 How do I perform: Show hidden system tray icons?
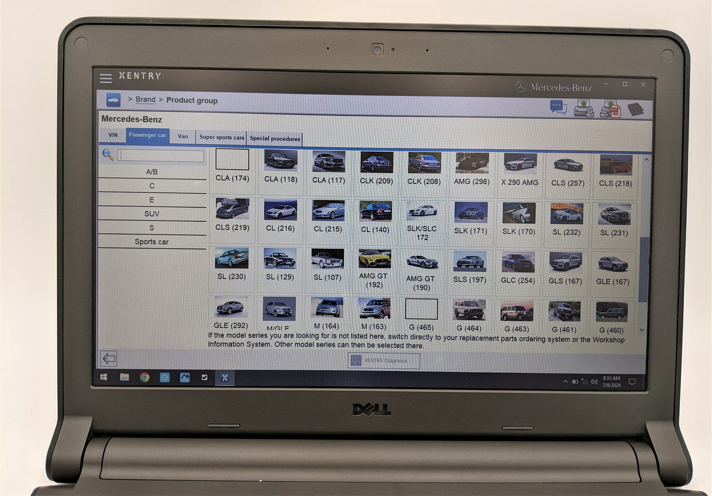(x=565, y=381)
